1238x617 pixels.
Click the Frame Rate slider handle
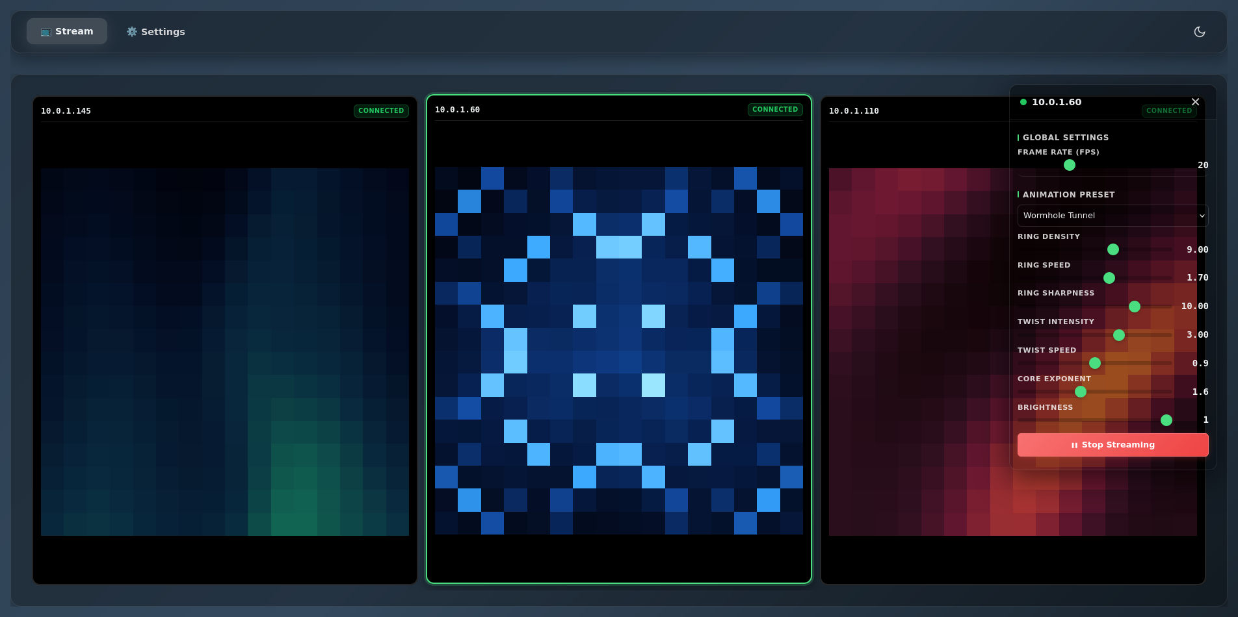[x=1069, y=165]
